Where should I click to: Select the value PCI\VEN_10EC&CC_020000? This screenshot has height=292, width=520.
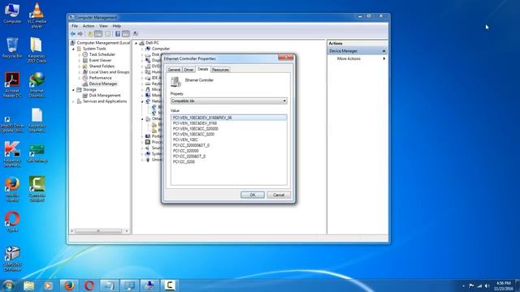[195, 129]
